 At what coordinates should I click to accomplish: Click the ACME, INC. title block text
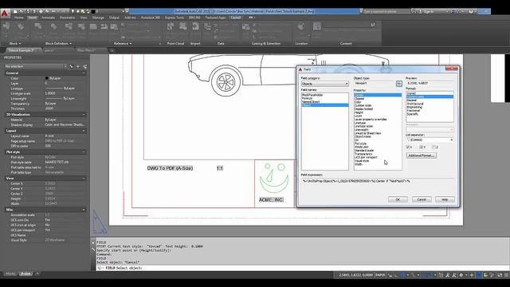tap(271, 200)
